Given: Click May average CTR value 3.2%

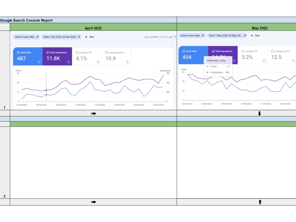Looking at the screenshot, I should click(247, 57).
